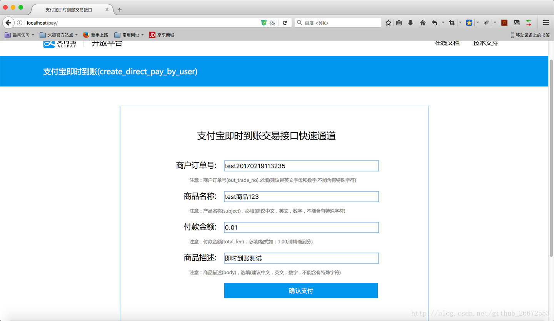Viewport: 554px width, 321px height.
Task: Open the Firefox hamburger menu
Action: pos(546,23)
